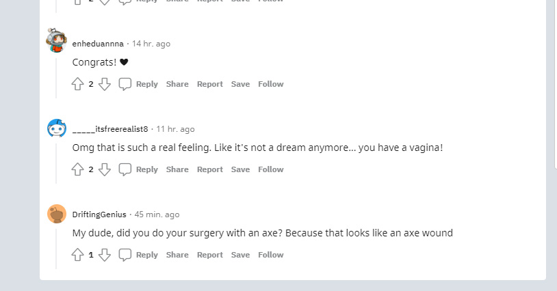The height and width of the screenshot is (291, 557).
Task: Collapse enheduannna's comment thread line
Action: pyautogui.click(x=56, y=78)
